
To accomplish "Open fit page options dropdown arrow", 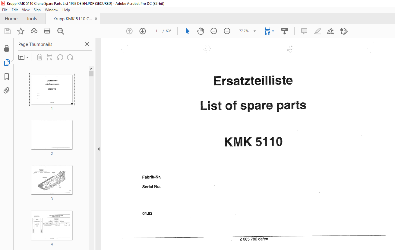I will point(273,31).
